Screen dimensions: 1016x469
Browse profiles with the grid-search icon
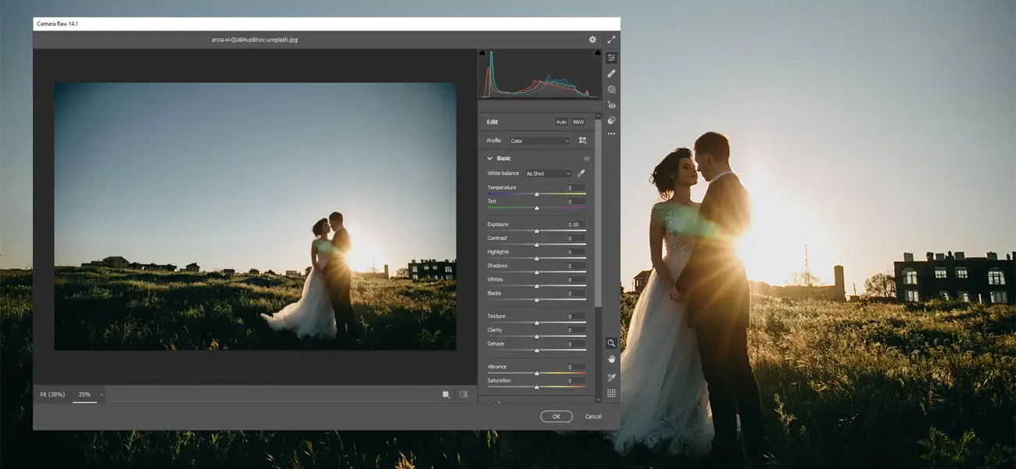tap(582, 141)
